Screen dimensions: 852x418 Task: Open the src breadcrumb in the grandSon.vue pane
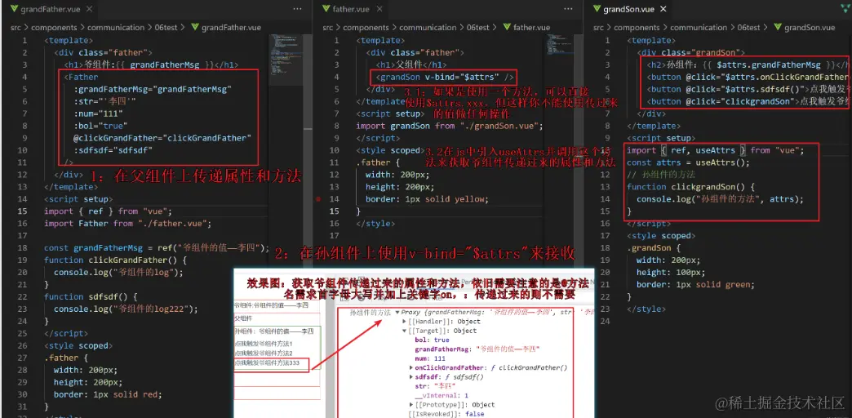598,28
